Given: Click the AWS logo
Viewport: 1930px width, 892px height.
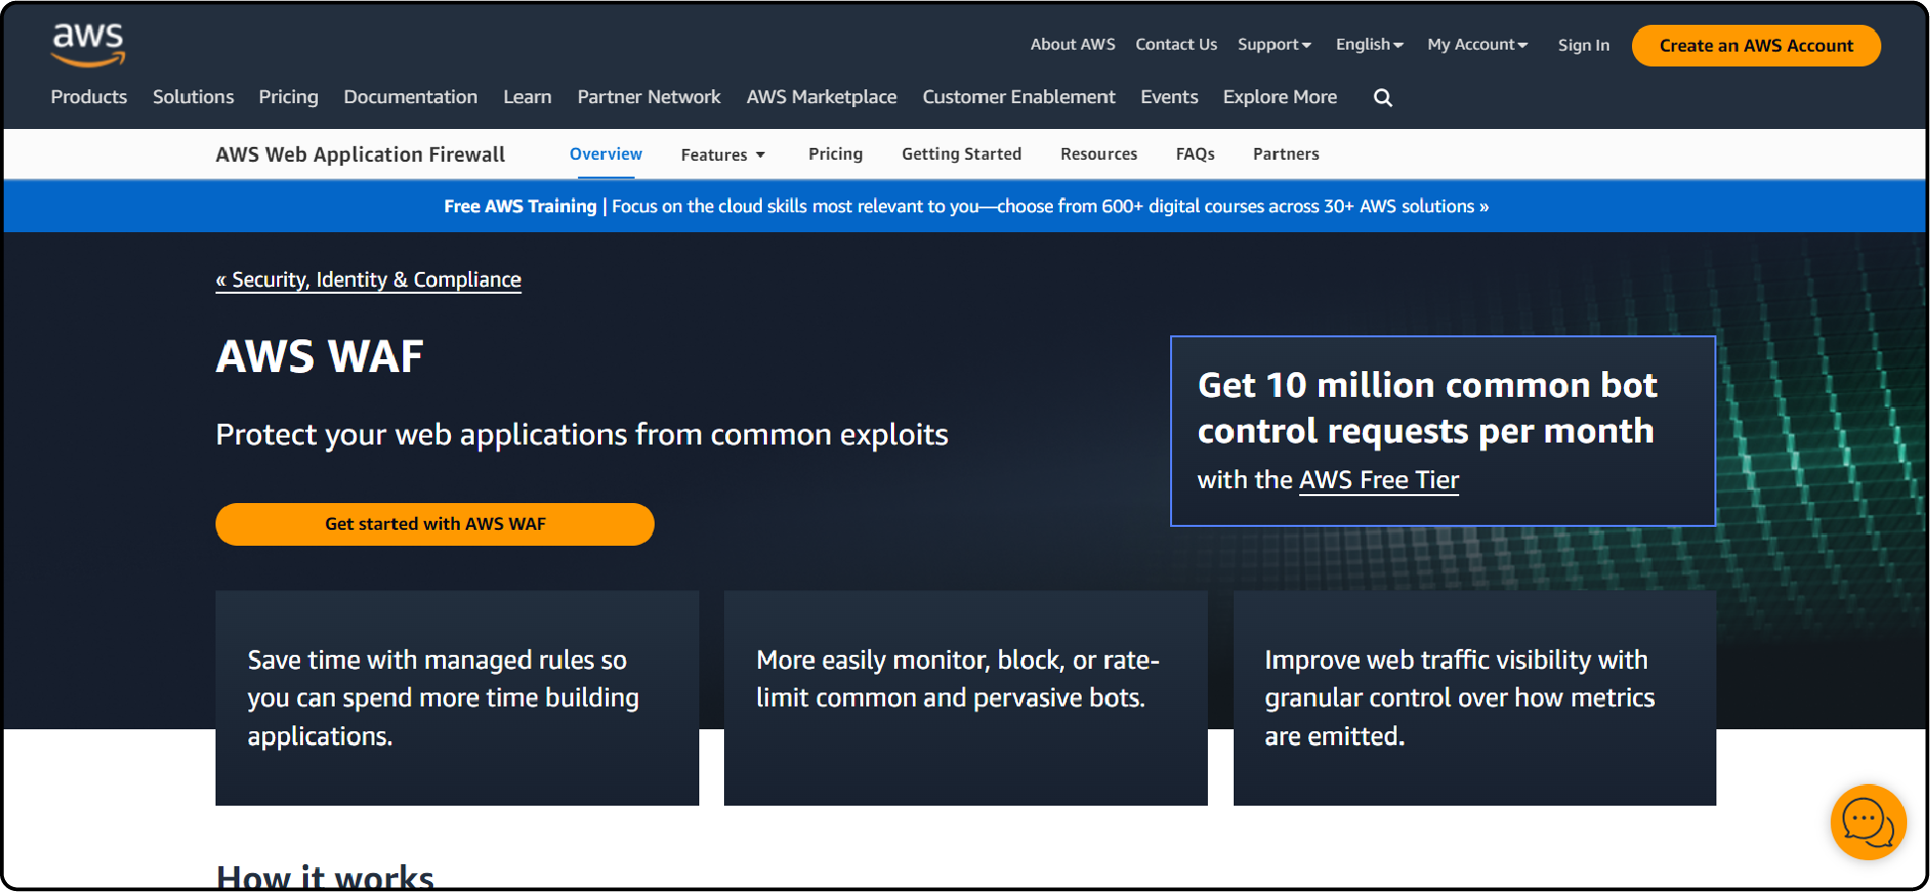Looking at the screenshot, I should point(88,45).
